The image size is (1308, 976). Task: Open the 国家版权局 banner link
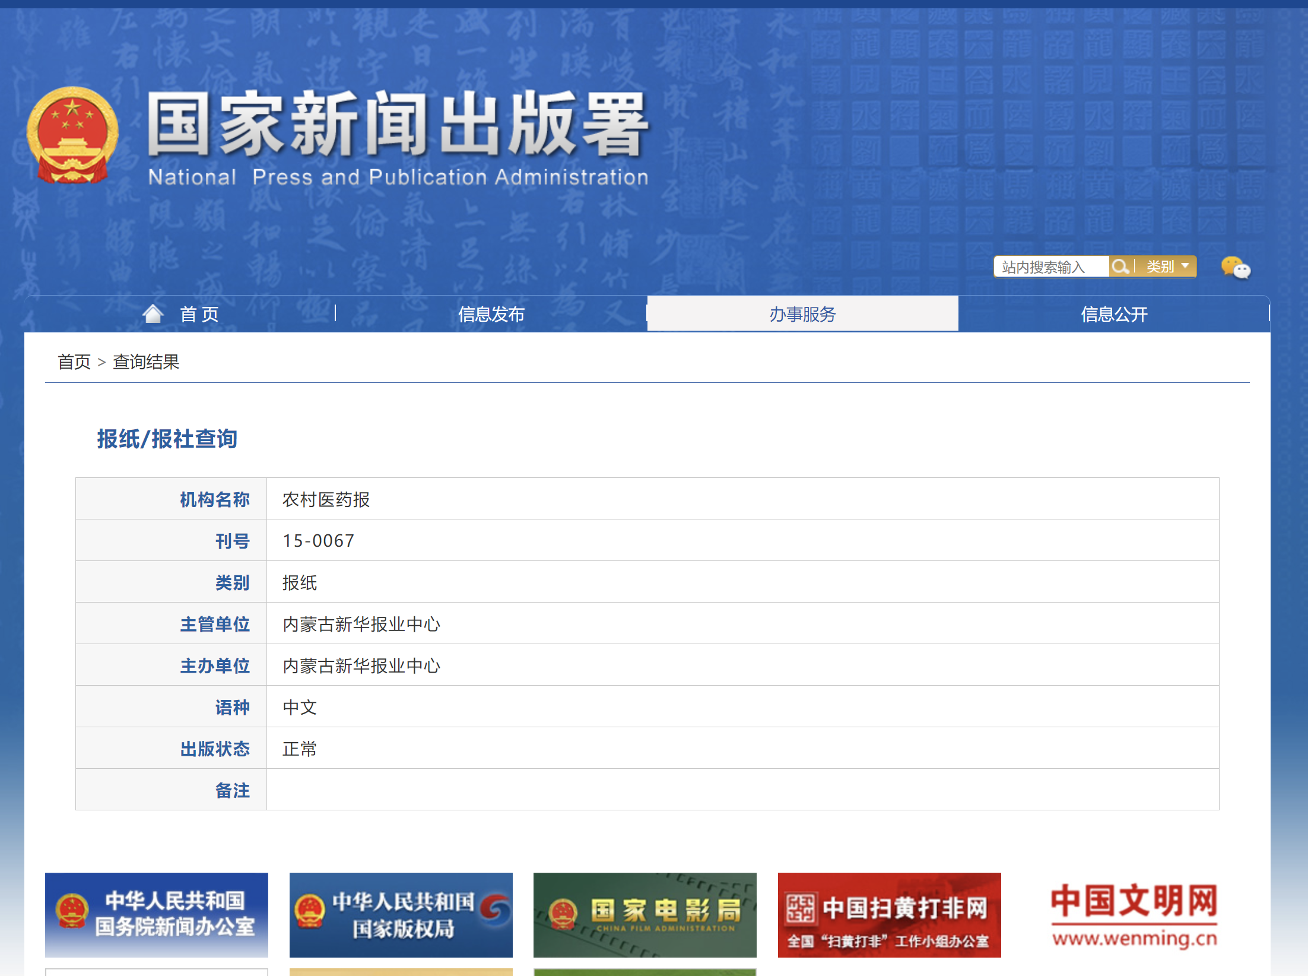coord(401,914)
